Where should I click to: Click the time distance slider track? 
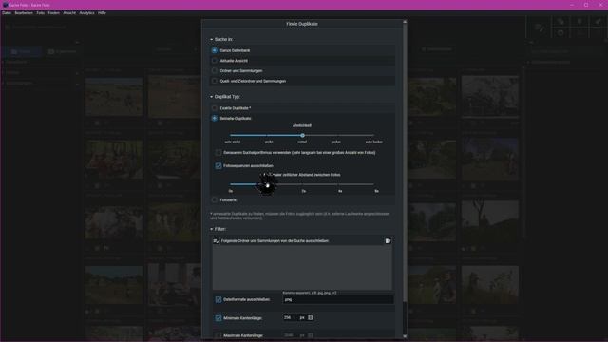pyautogui.click(x=302, y=184)
